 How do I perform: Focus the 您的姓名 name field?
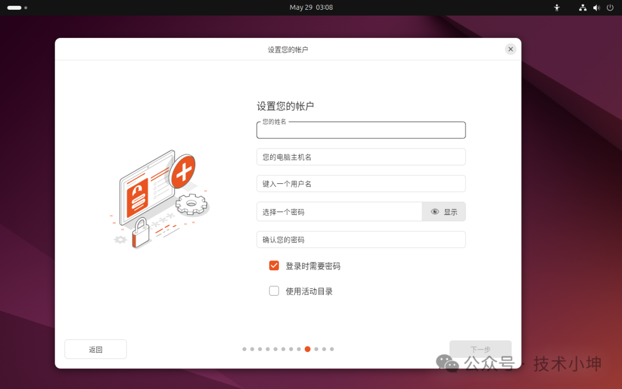coord(361,131)
